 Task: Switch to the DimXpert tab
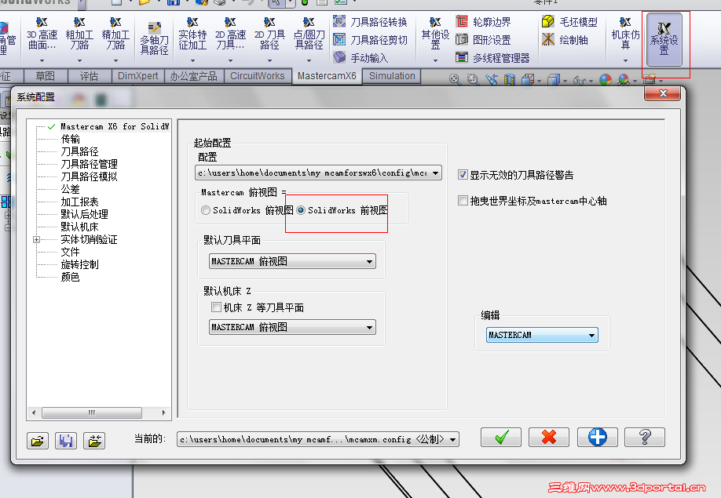[x=138, y=76]
